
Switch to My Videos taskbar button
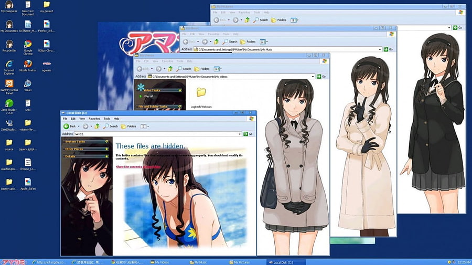click(168, 262)
